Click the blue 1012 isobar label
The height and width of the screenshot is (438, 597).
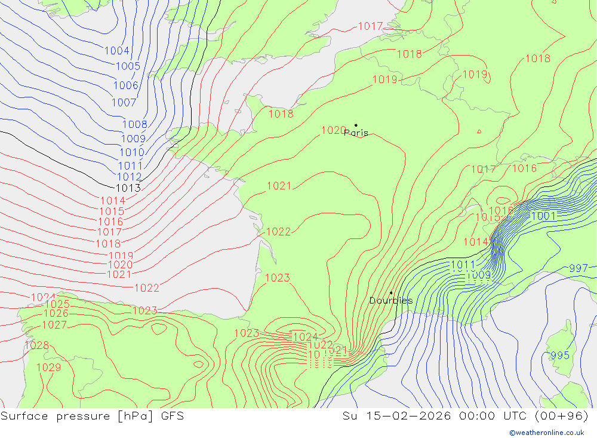(x=130, y=177)
